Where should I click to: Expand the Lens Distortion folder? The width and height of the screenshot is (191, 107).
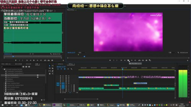point(4,89)
